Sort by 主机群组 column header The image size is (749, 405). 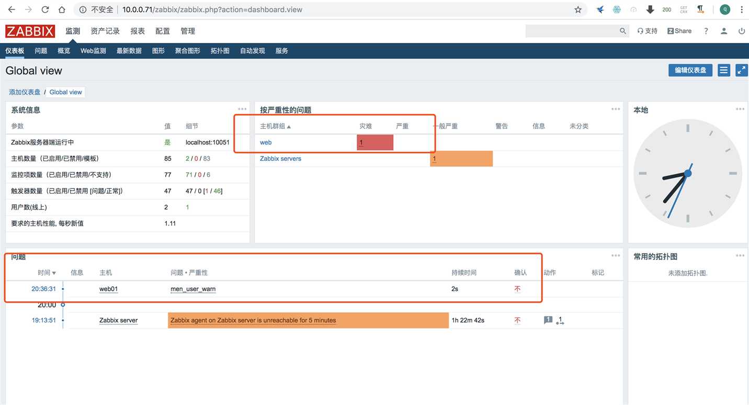tap(275, 126)
